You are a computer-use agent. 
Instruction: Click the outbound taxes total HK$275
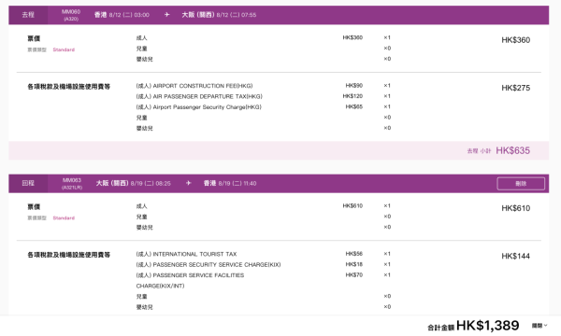[515, 88]
